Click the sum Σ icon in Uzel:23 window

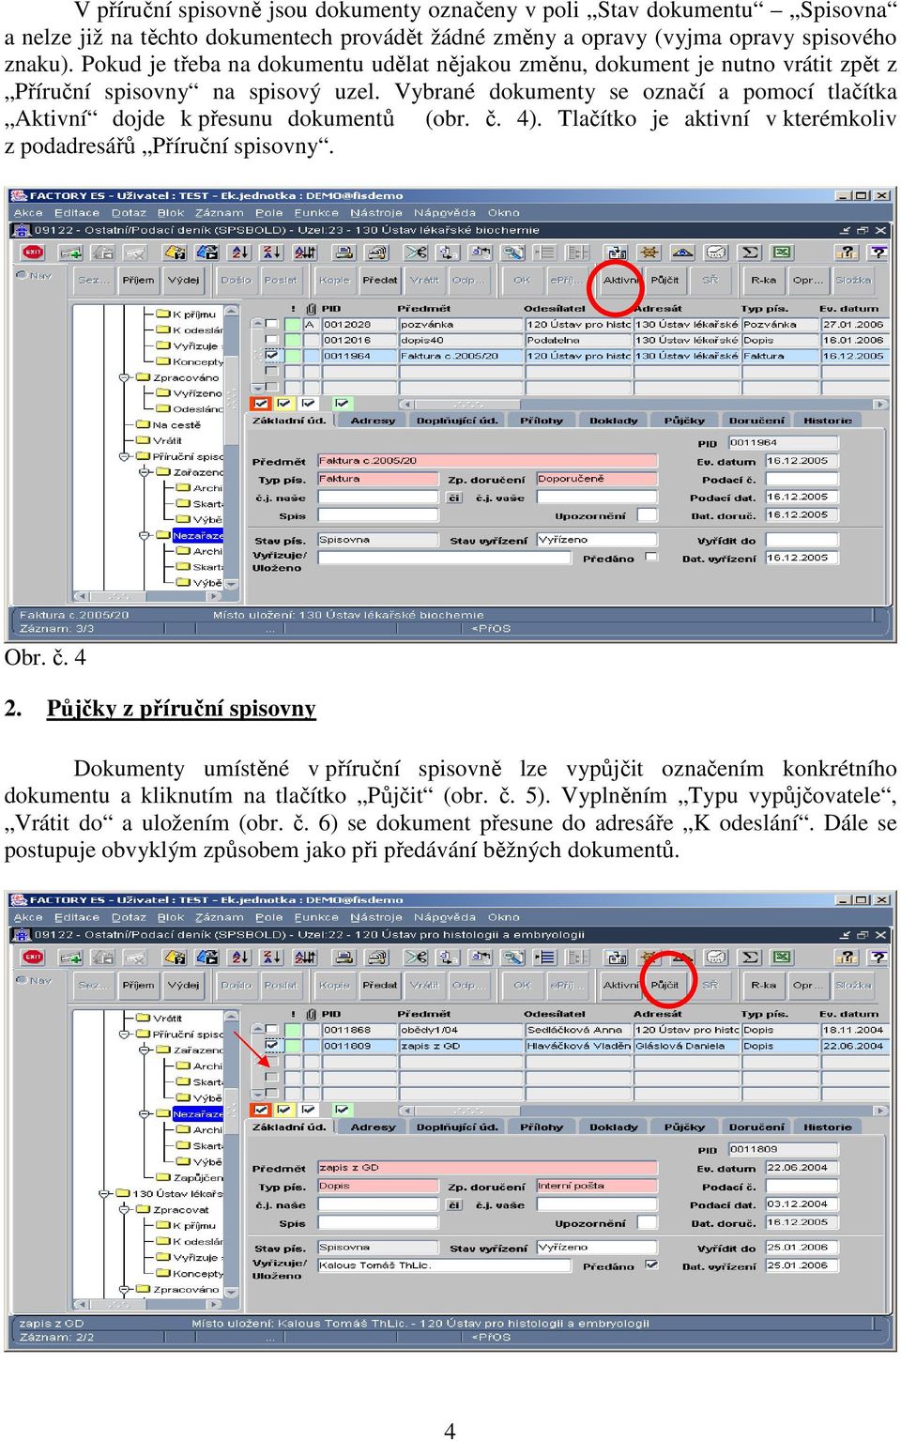point(750,252)
